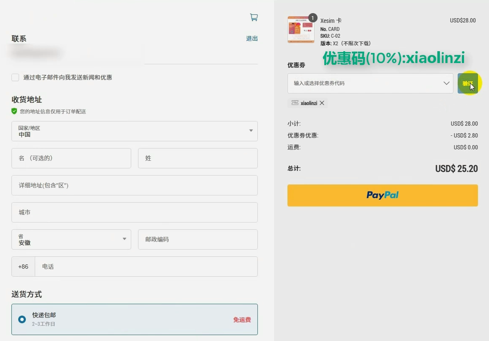
Task: Click the 运费 USD$ 0.00 value
Action: click(x=466, y=147)
